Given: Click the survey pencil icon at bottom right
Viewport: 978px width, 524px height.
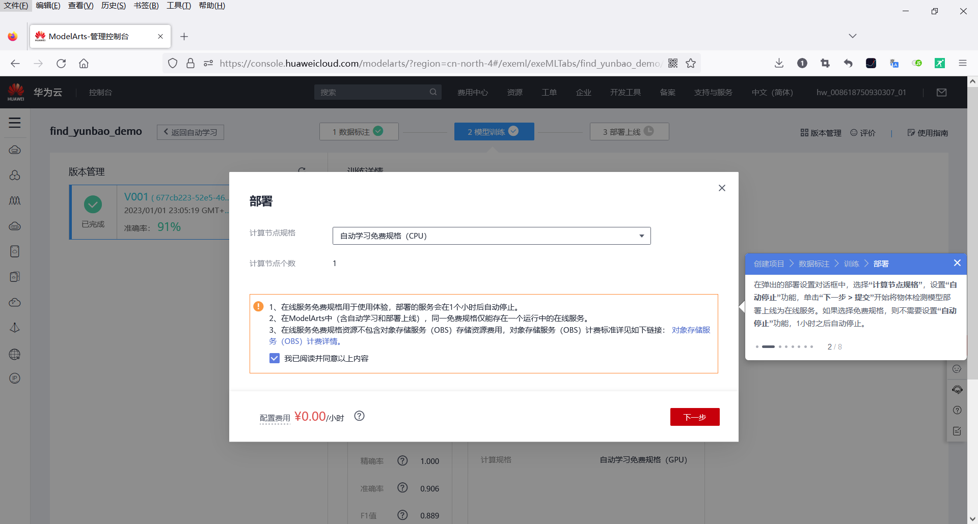Looking at the screenshot, I should pyautogui.click(x=957, y=431).
